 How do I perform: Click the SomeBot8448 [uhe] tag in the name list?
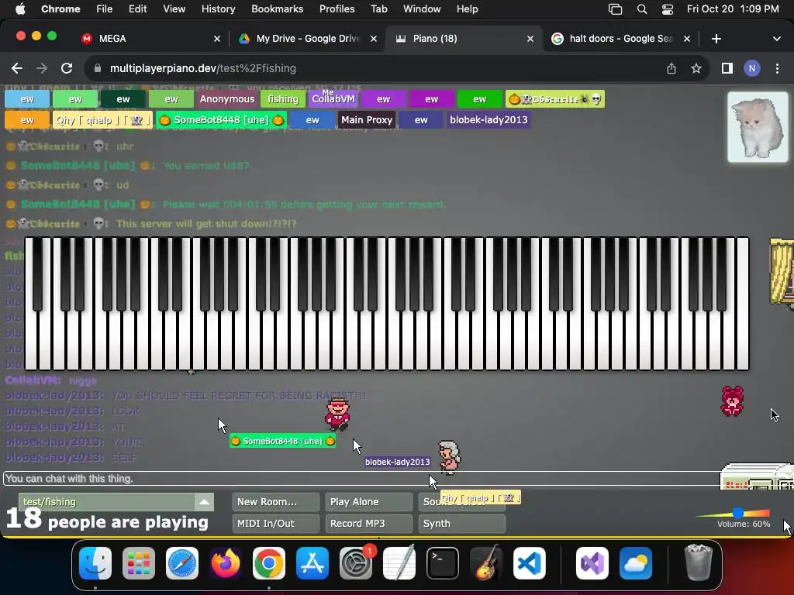[x=221, y=120]
